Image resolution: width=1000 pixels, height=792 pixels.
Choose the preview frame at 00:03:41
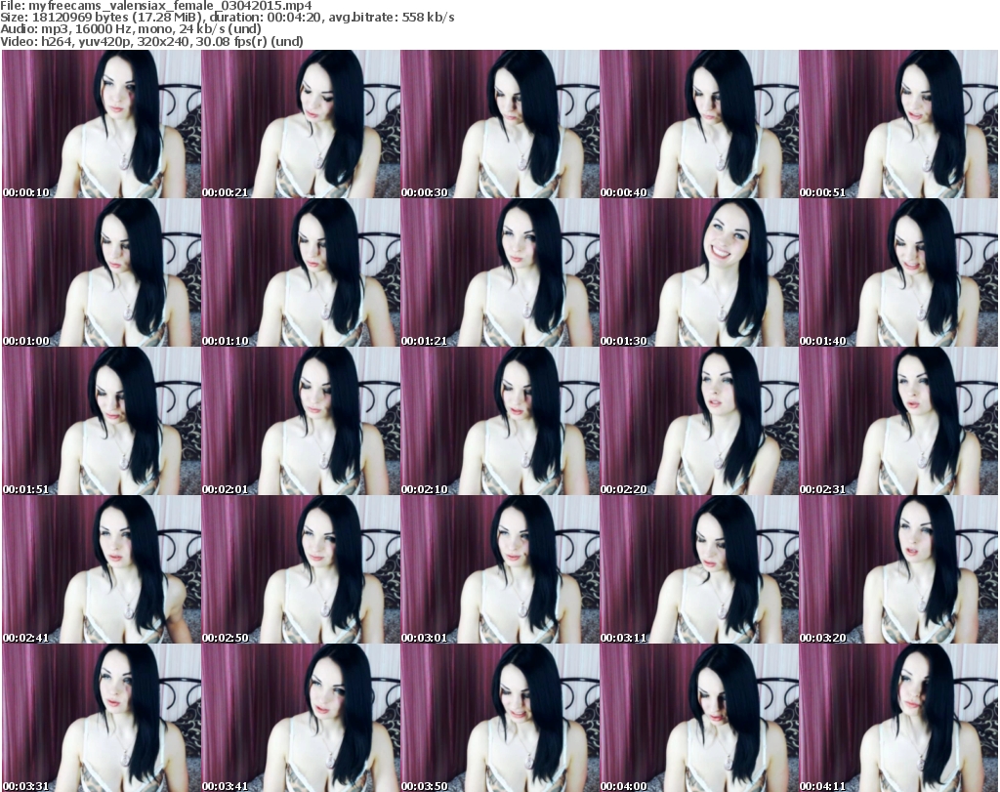(301, 718)
